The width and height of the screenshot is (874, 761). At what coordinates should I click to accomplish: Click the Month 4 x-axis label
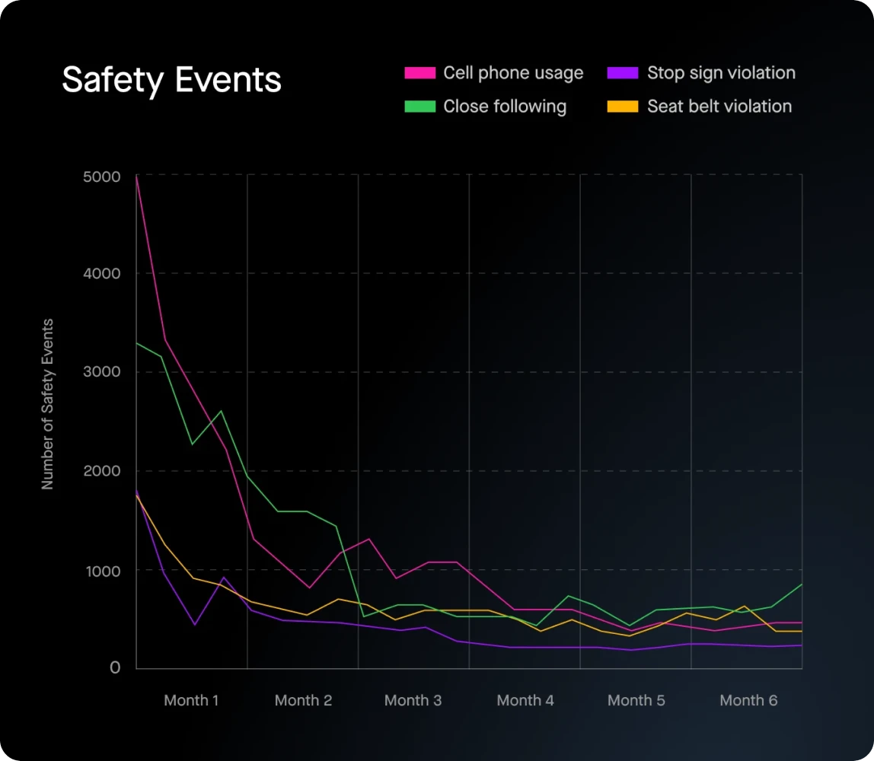point(525,701)
